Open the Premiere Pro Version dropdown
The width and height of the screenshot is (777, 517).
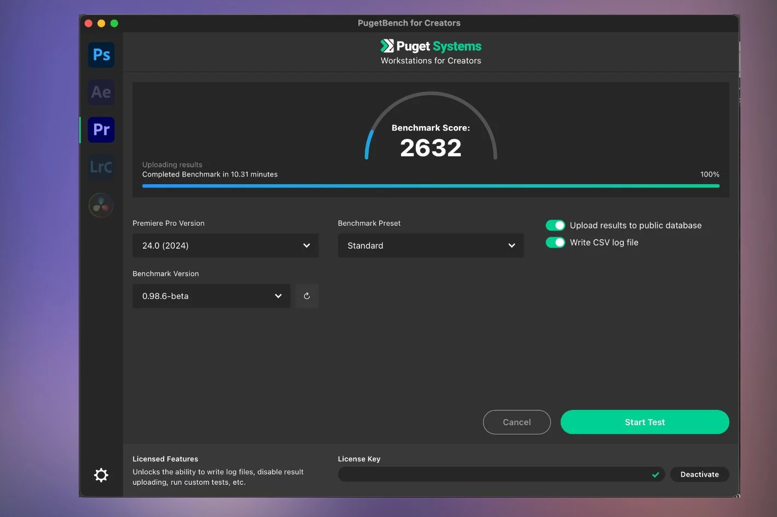pos(225,245)
